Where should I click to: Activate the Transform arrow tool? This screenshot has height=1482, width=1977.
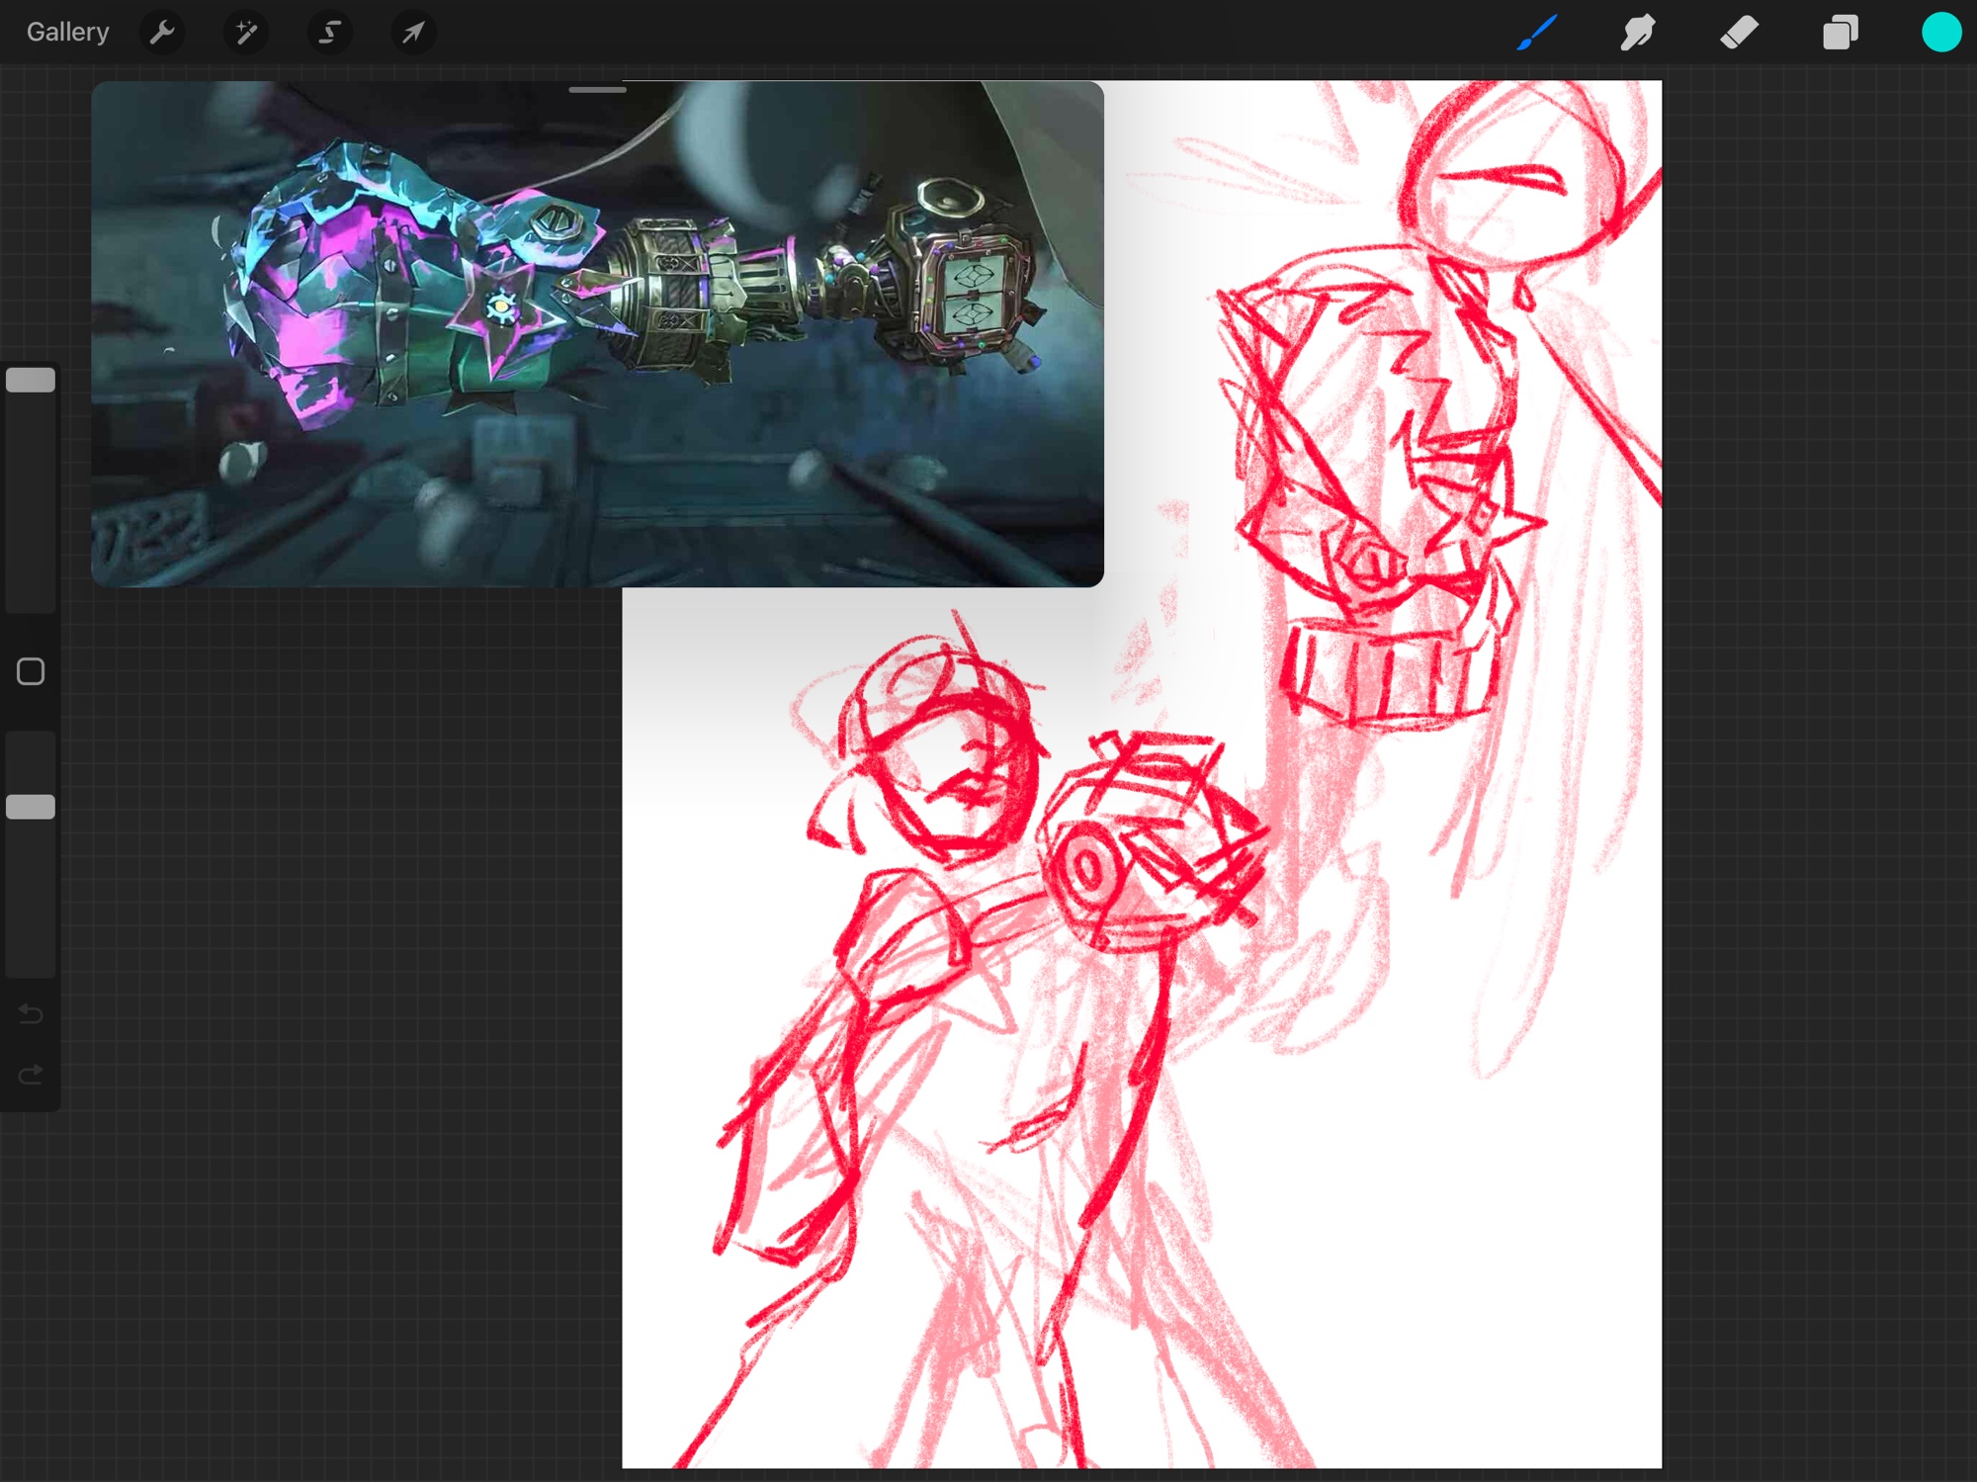[x=413, y=33]
